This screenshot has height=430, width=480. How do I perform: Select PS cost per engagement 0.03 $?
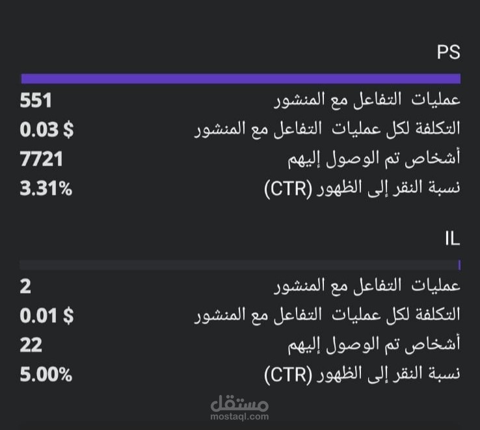(x=47, y=129)
